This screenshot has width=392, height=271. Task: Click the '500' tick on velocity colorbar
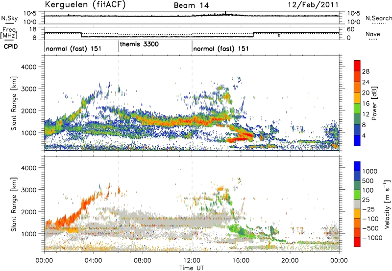pyautogui.click(x=369, y=181)
